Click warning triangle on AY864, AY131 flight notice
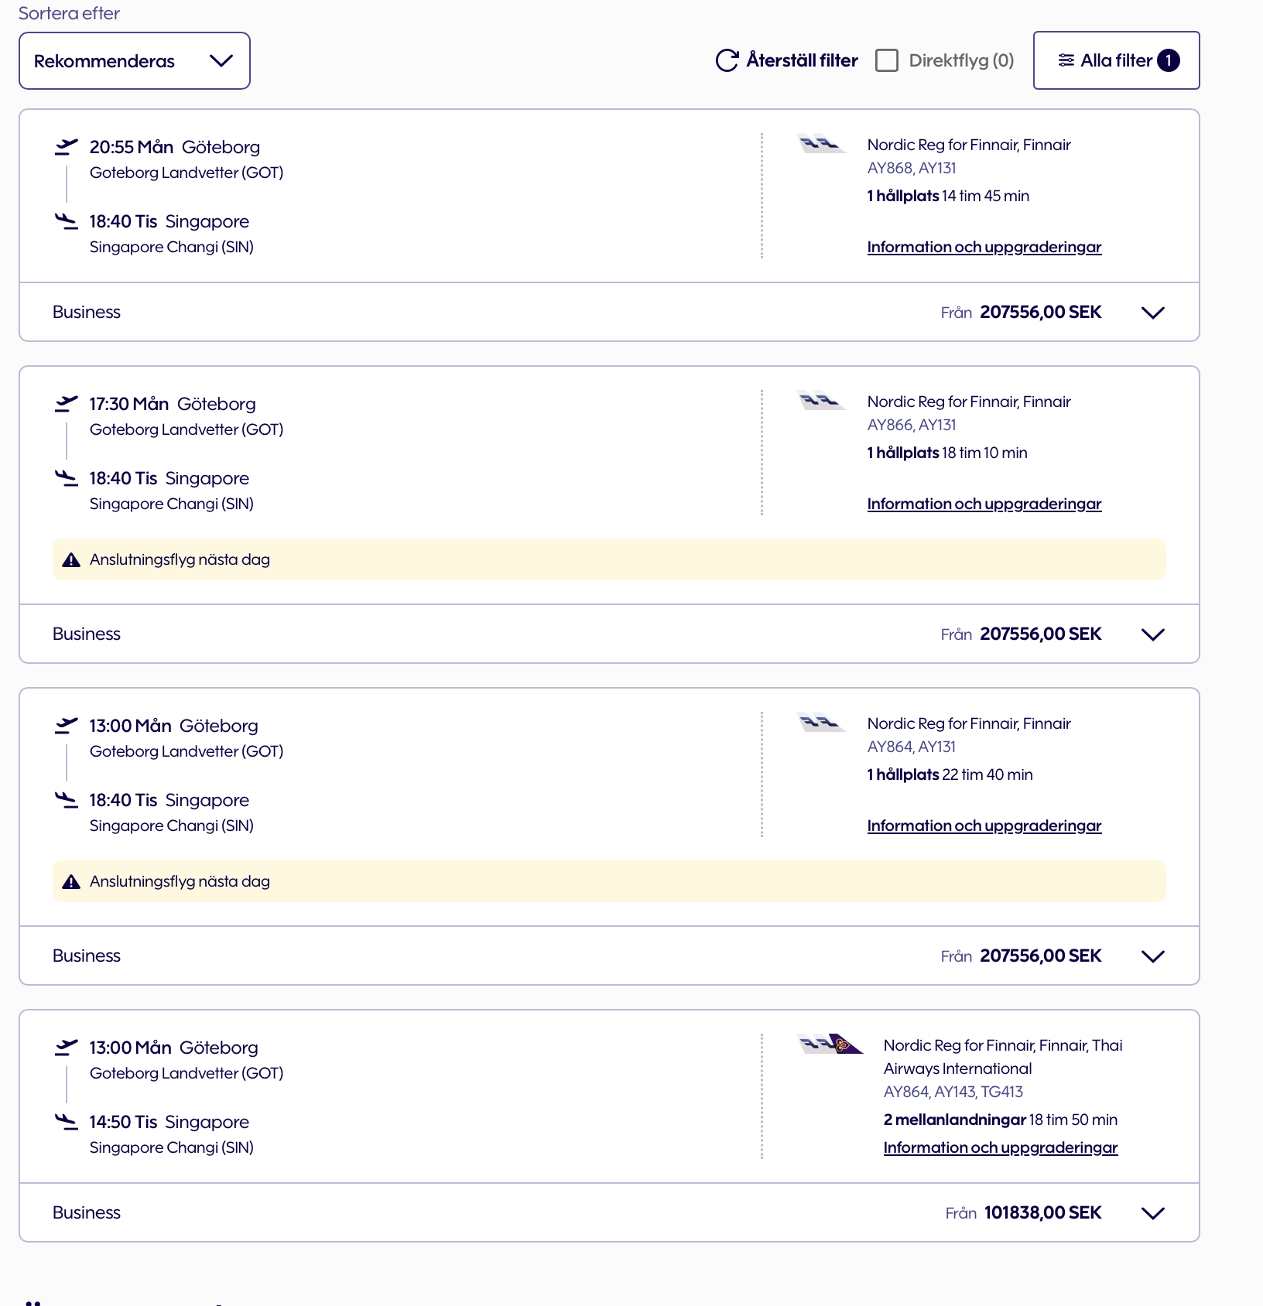This screenshot has width=1263, height=1306. [71, 882]
